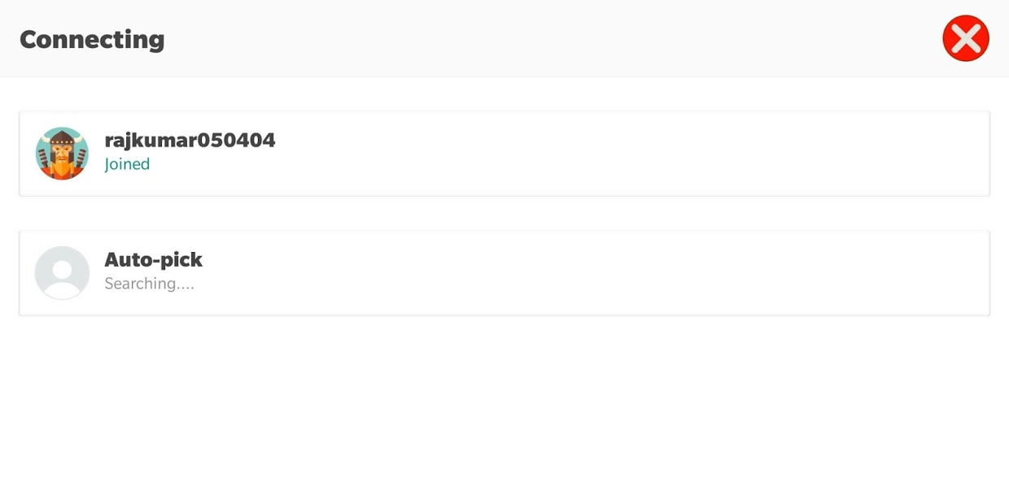Tap the grey Auto-pick placeholder avatar
1009x504 pixels.
pyautogui.click(x=62, y=273)
